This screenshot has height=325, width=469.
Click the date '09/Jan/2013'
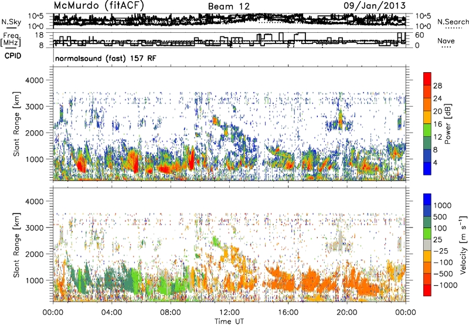375,5
